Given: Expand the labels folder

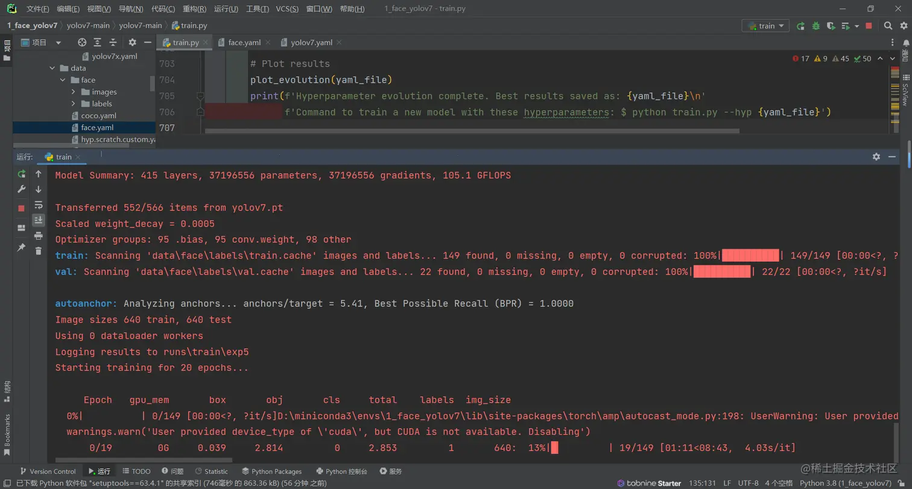Looking at the screenshot, I should [73, 104].
